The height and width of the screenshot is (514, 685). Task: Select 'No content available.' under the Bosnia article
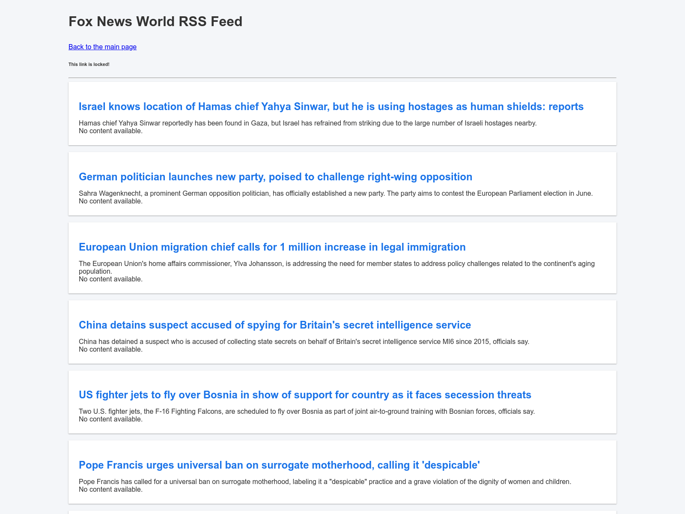110,419
